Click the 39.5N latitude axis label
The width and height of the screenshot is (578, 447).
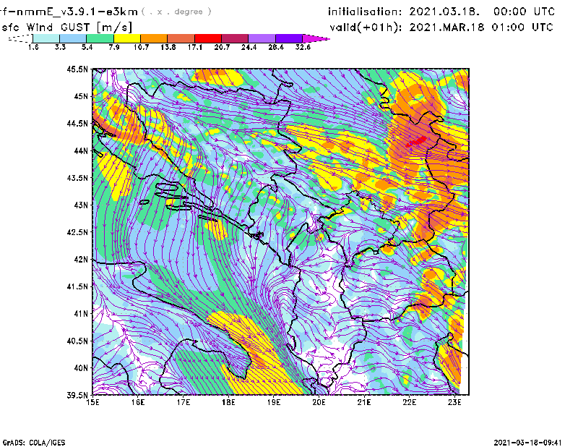tap(77, 395)
